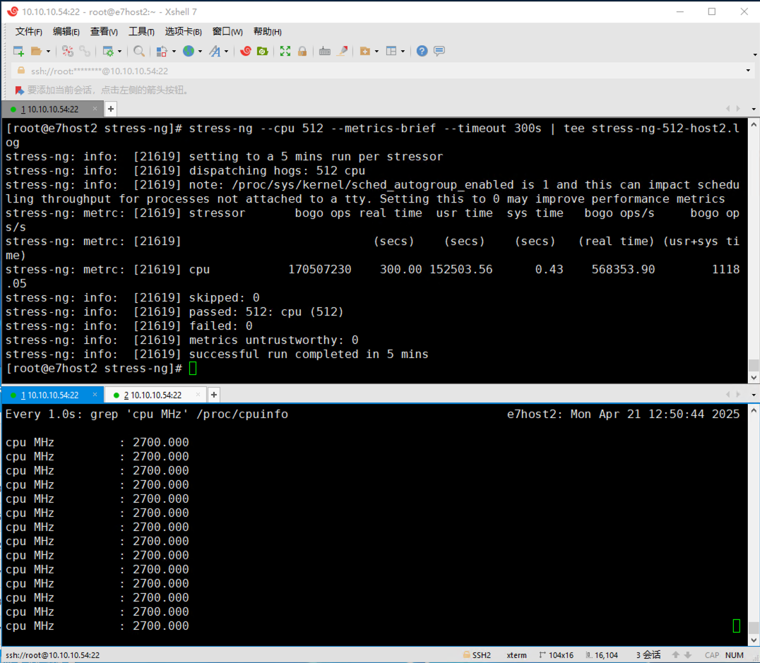Click the globe encoding icon

(189, 51)
